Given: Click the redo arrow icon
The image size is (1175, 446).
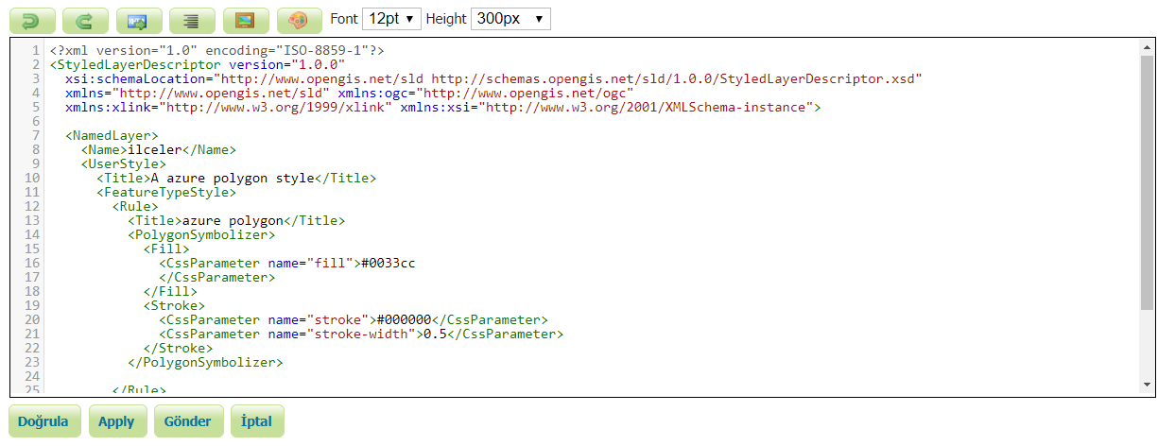Looking at the screenshot, I should (x=85, y=19).
